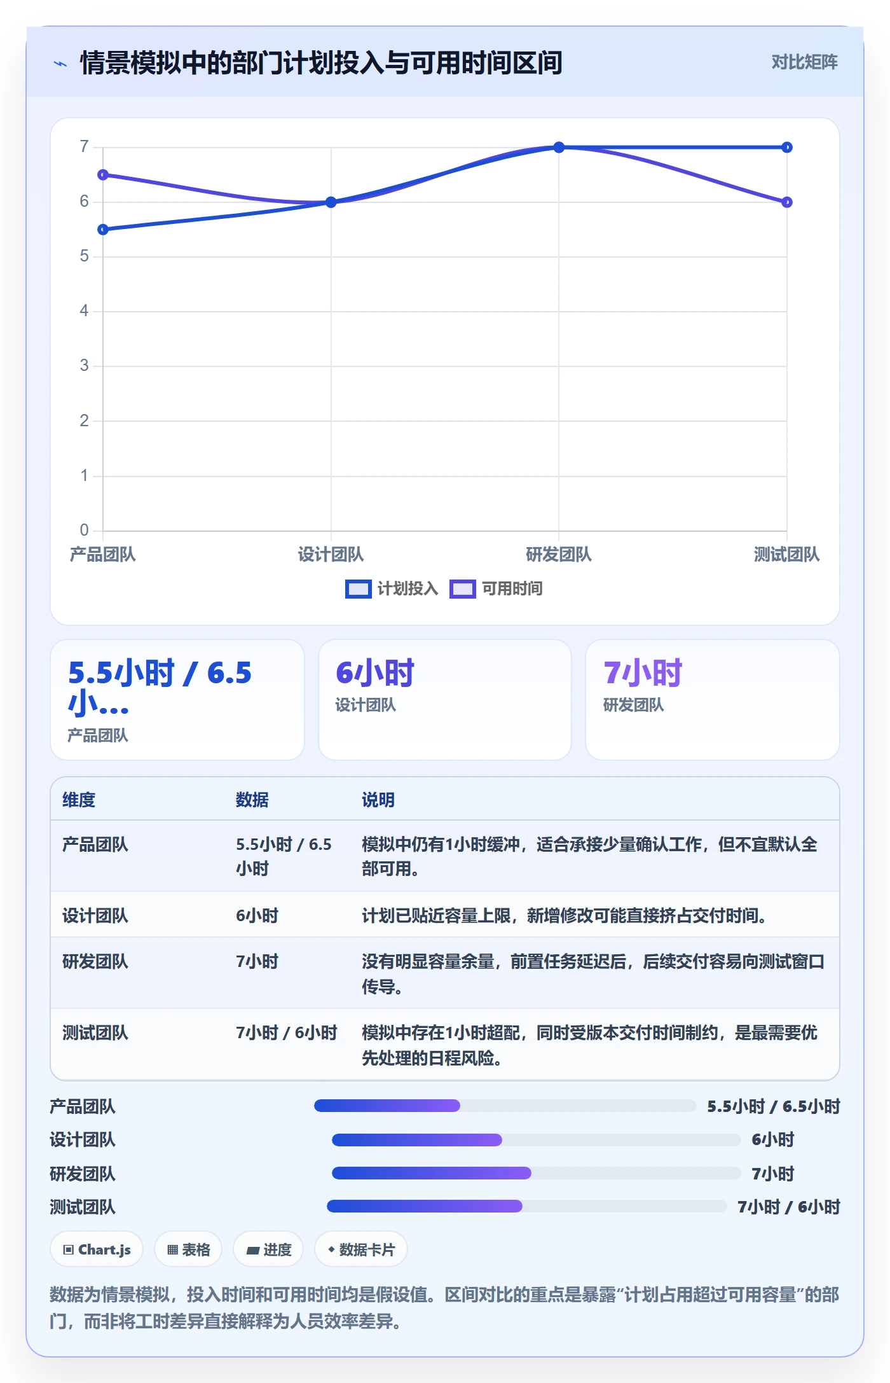Click the 说明 column header
The height and width of the screenshot is (1383, 890).
click(x=378, y=800)
